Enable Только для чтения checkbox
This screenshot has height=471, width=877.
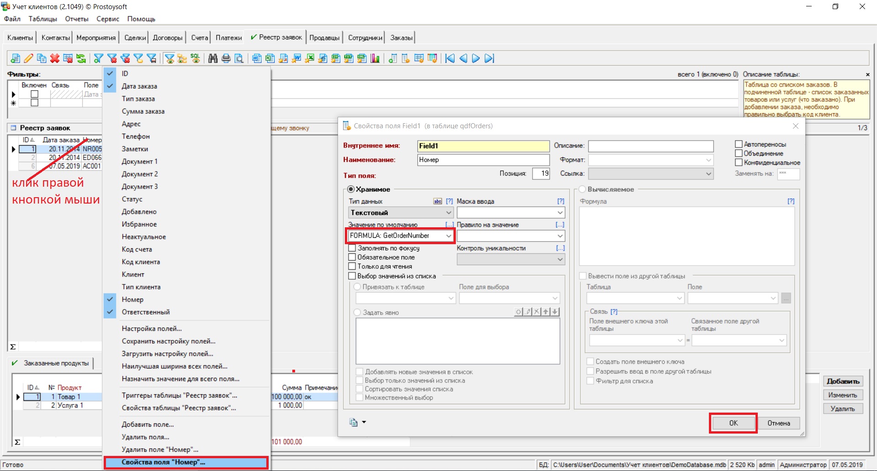(x=352, y=267)
